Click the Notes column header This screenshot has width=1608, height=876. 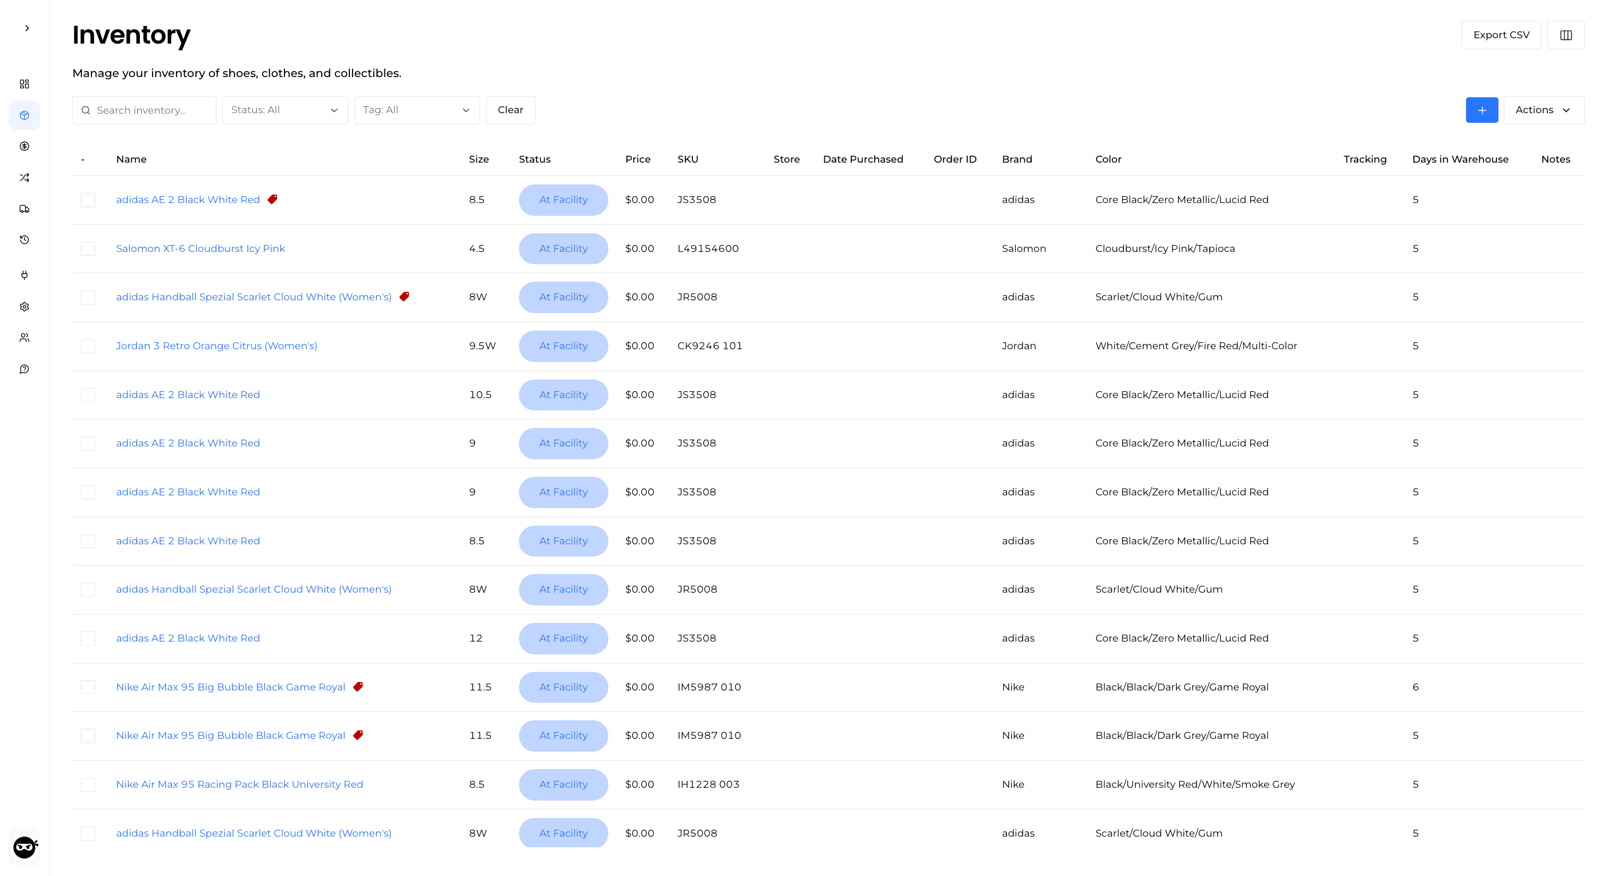click(x=1555, y=159)
